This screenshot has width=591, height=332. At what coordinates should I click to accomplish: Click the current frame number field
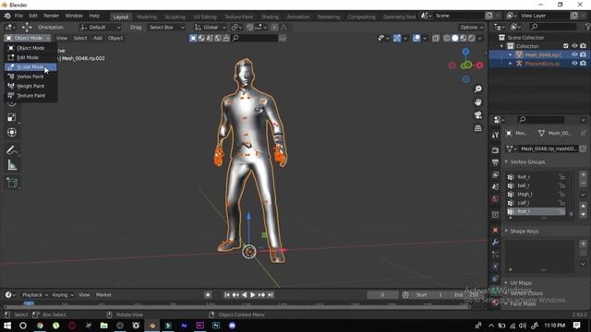pos(382,295)
